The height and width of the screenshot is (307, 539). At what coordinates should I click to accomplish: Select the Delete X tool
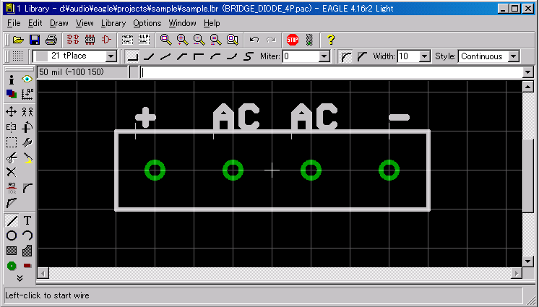(12, 172)
